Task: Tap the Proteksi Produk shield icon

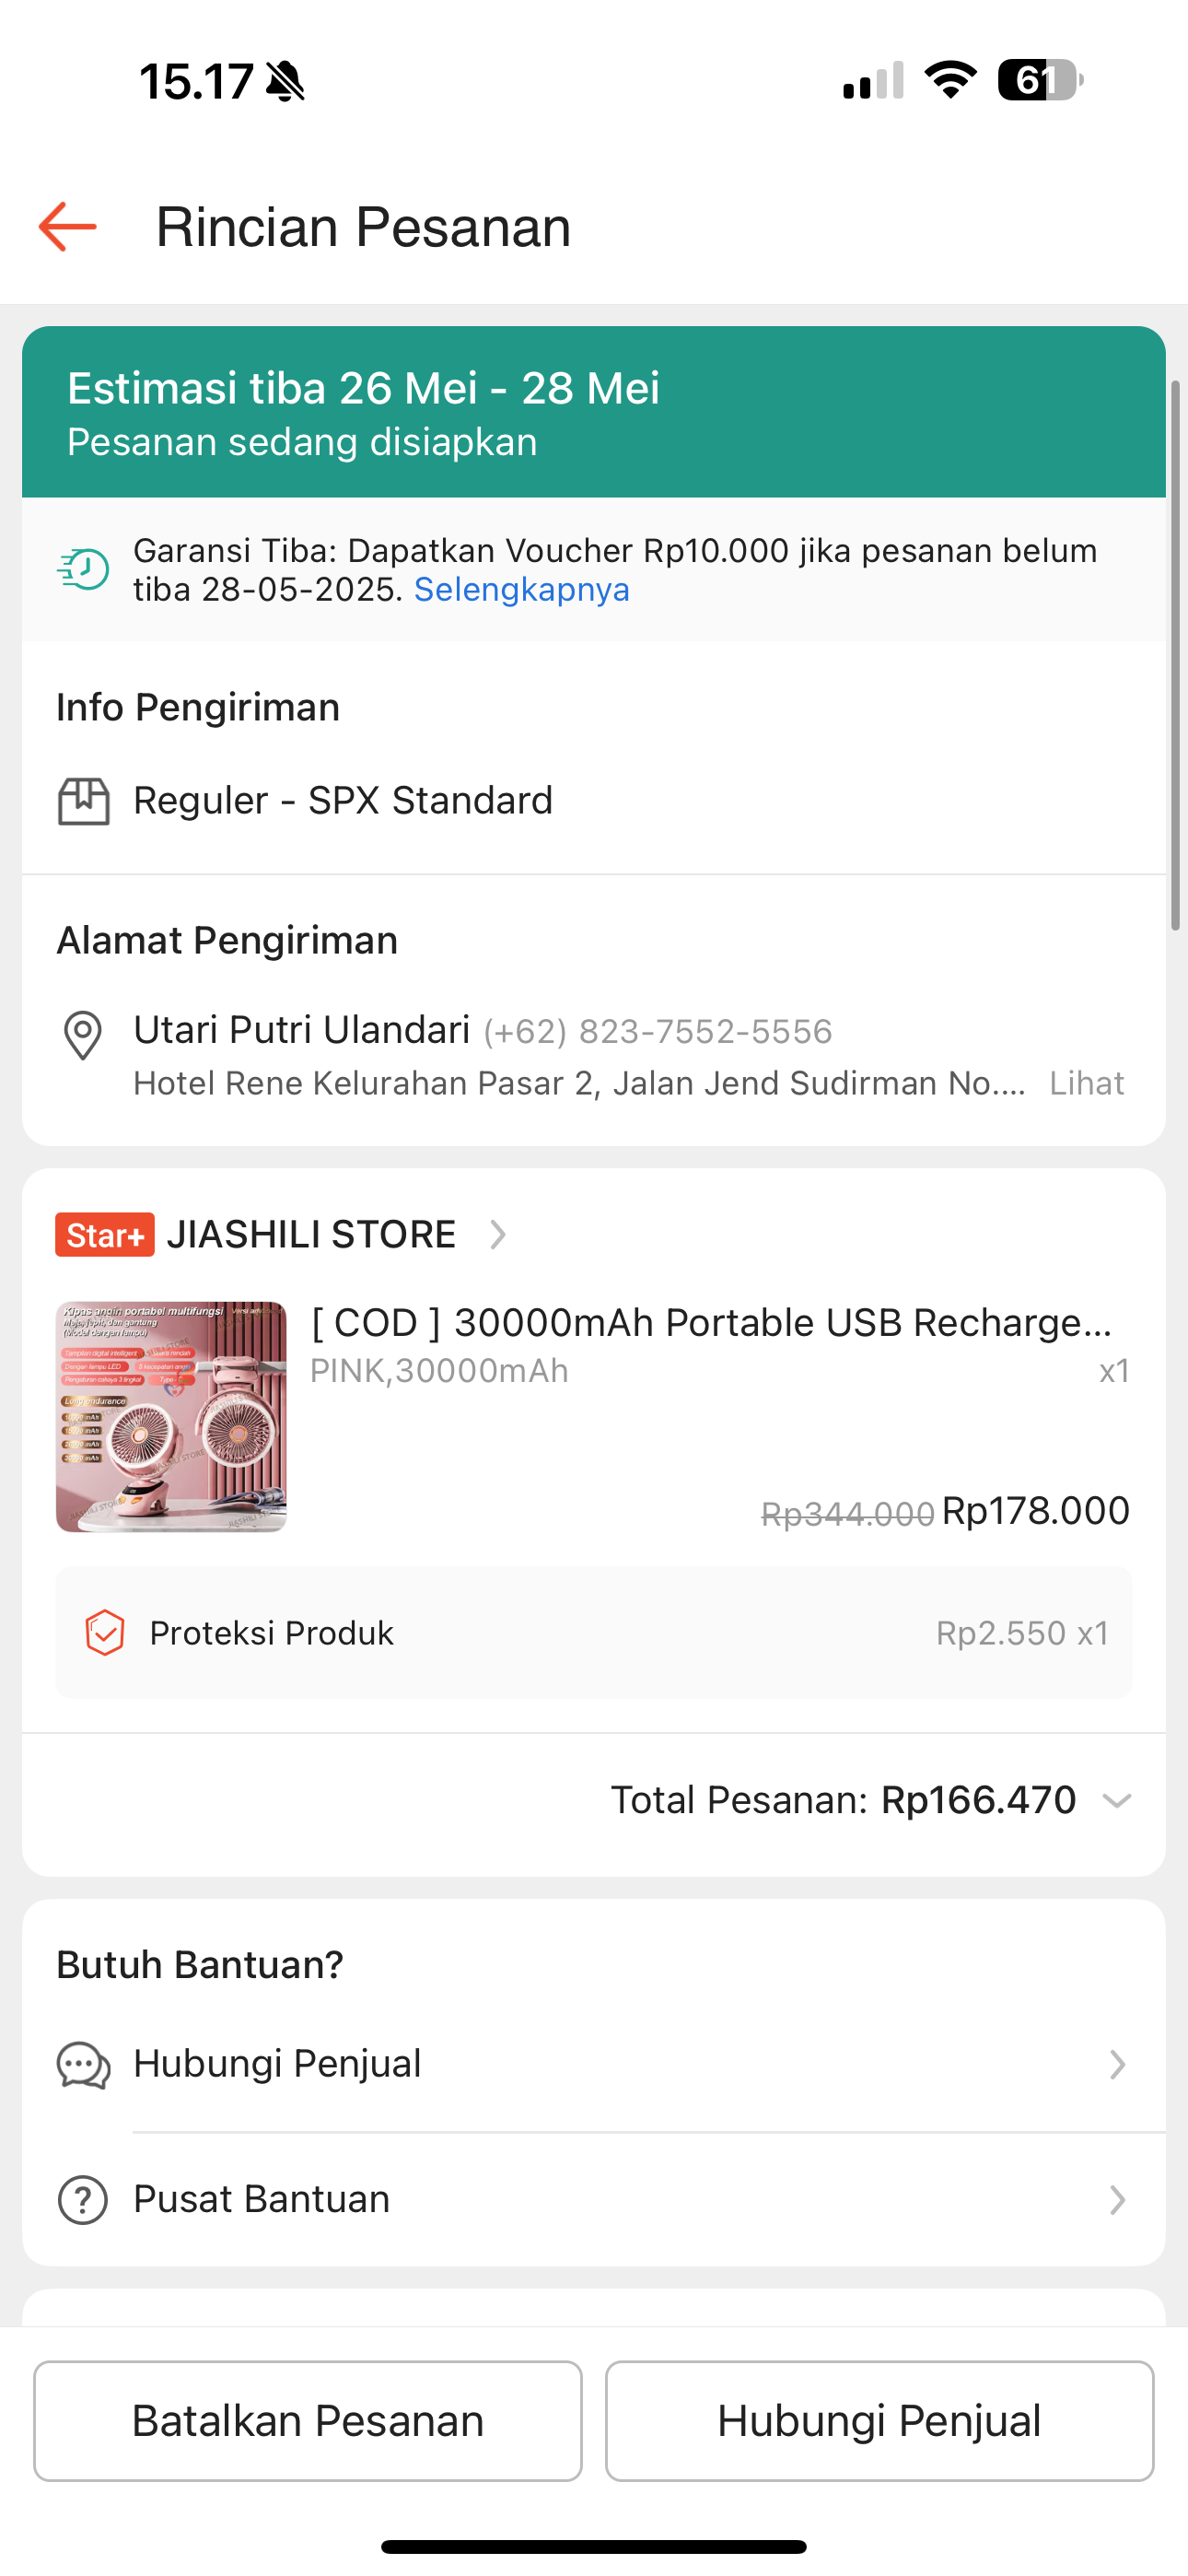Action: [x=105, y=1633]
